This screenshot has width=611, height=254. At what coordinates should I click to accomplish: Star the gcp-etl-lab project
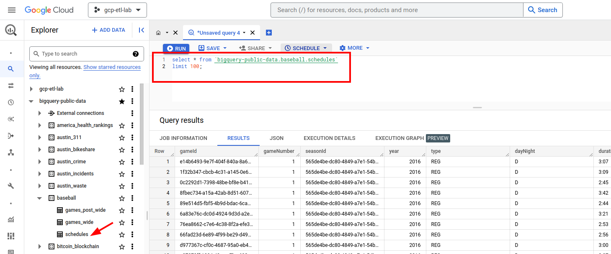(x=122, y=89)
